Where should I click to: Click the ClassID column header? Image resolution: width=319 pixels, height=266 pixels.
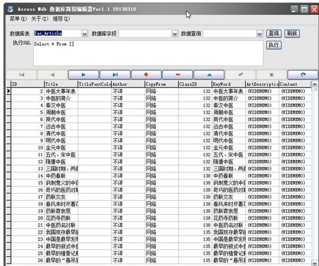tap(195, 84)
